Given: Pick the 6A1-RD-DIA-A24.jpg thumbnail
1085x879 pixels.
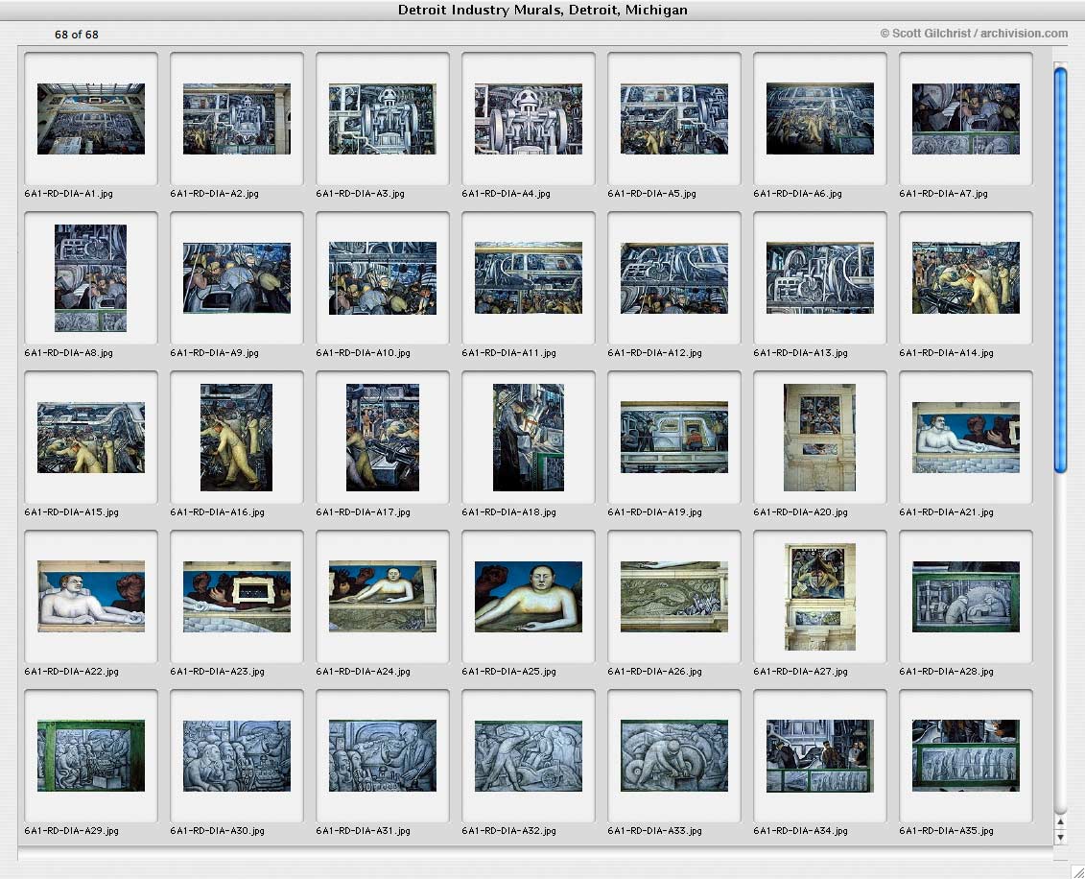Looking at the screenshot, I should (x=383, y=597).
